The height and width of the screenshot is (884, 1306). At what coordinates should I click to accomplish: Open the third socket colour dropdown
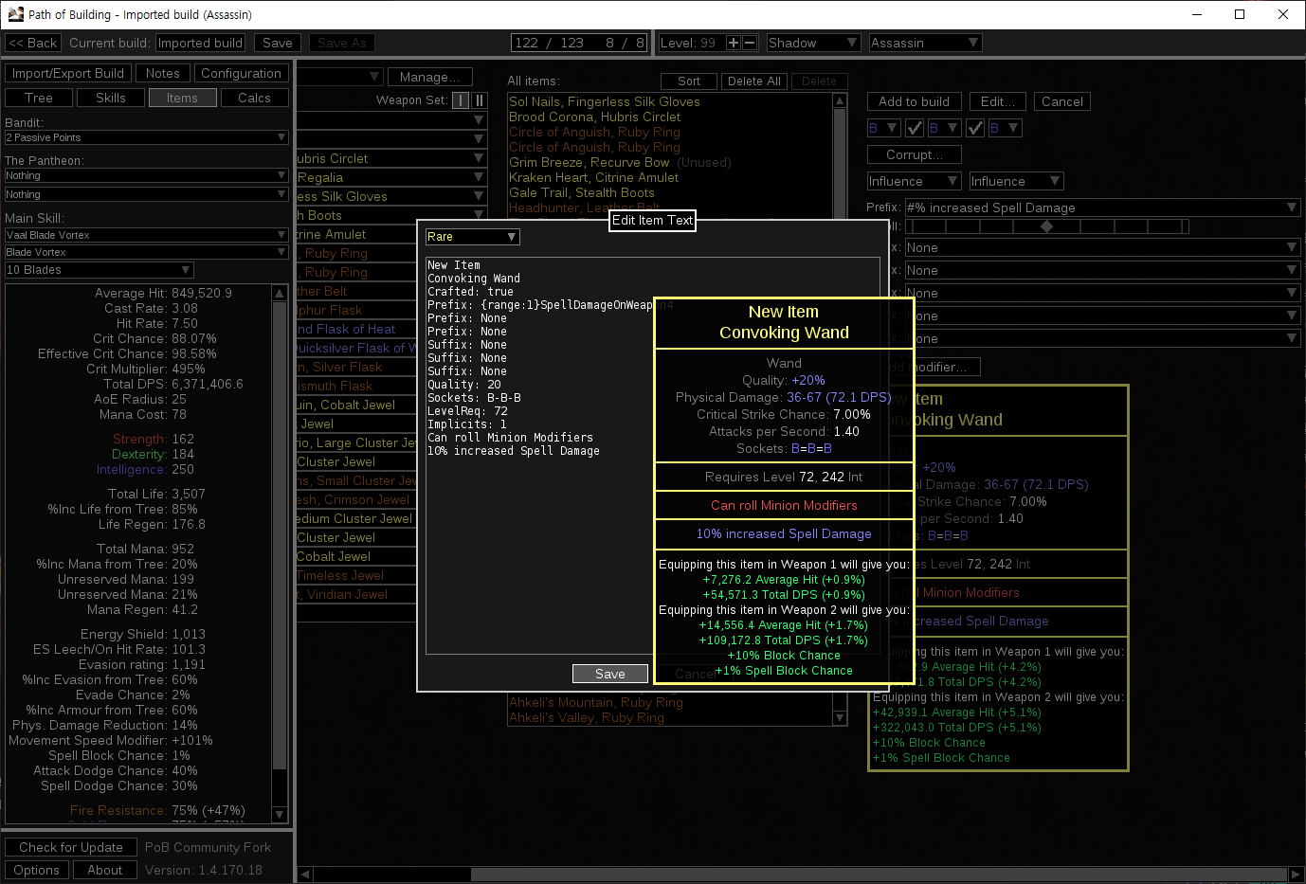[1005, 128]
